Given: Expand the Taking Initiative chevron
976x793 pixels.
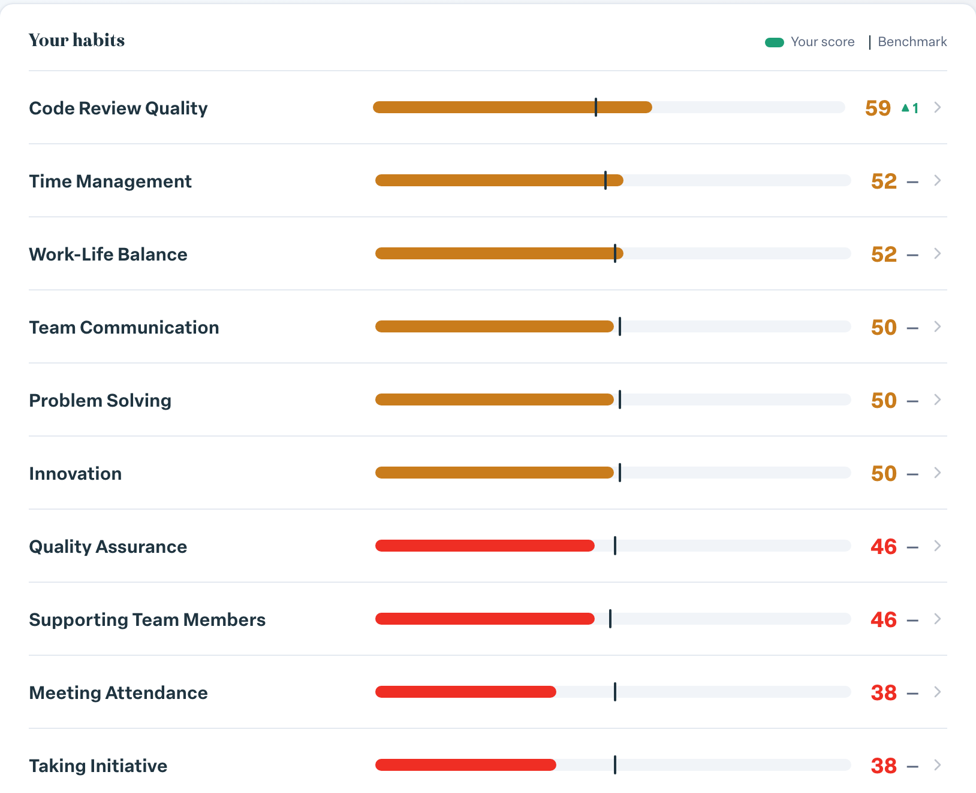Looking at the screenshot, I should (x=938, y=765).
